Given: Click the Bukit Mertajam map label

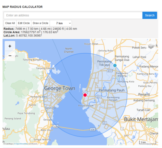Looking at the screenshot, I should (x=141, y=119).
